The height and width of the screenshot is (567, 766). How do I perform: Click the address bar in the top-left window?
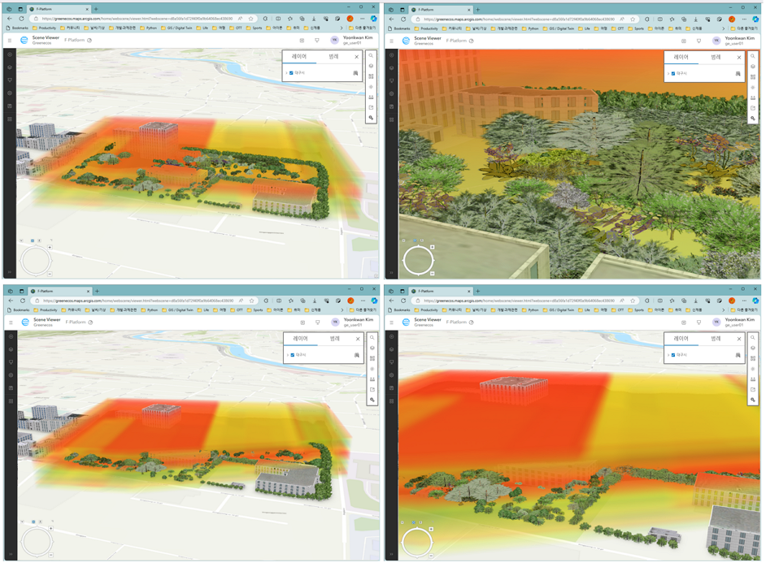point(137,19)
